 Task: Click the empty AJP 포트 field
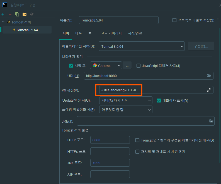(x=110, y=174)
